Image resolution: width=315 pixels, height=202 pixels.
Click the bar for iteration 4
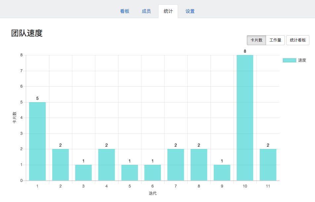pos(107,165)
